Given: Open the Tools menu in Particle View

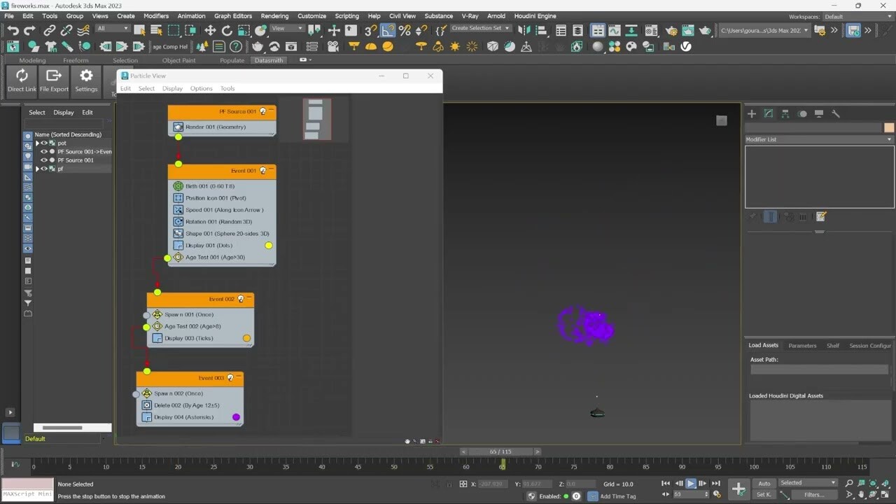Looking at the screenshot, I should [x=227, y=88].
